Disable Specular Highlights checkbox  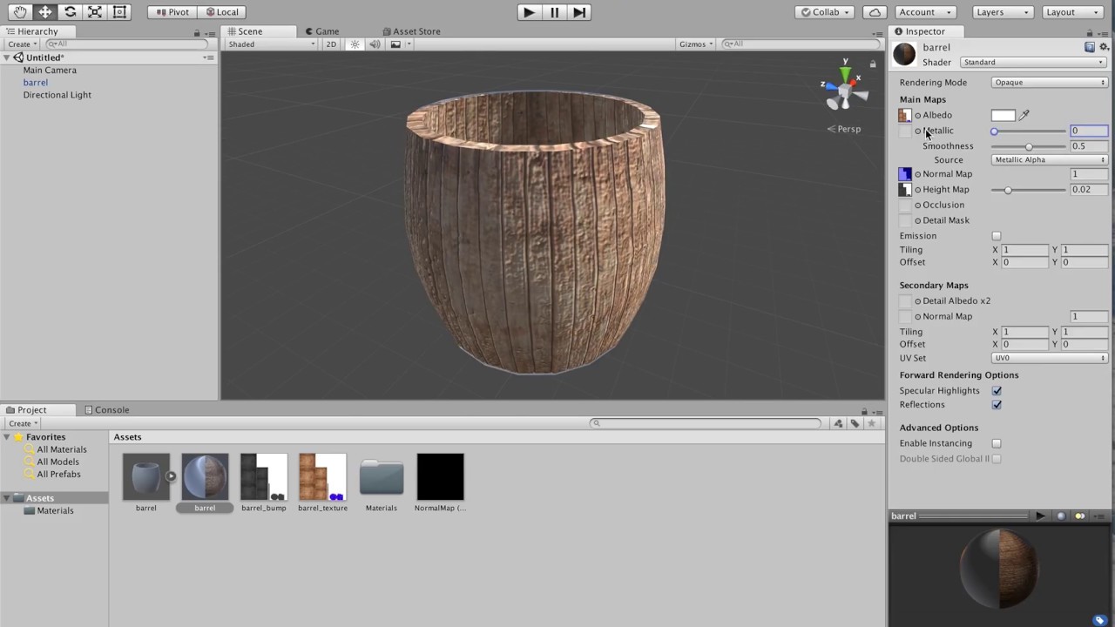tap(997, 391)
